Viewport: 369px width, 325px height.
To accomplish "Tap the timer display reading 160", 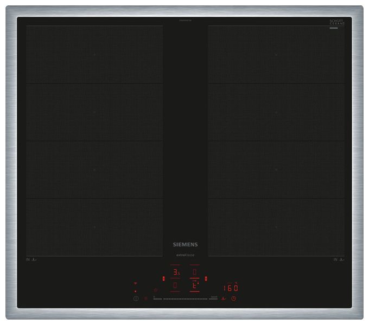I will pyautogui.click(x=231, y=288).
